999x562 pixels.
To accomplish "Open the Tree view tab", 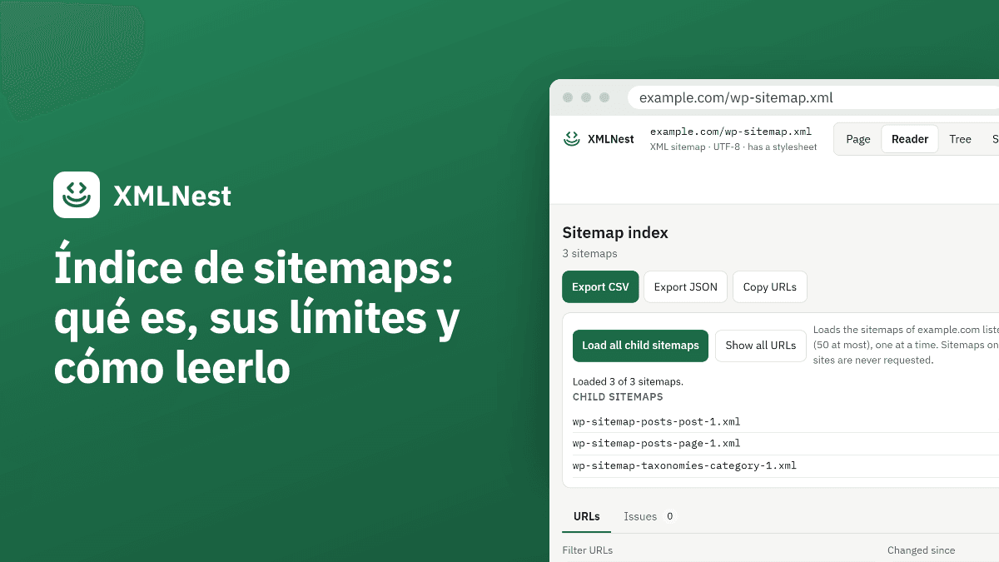I will tap(960, 139).
